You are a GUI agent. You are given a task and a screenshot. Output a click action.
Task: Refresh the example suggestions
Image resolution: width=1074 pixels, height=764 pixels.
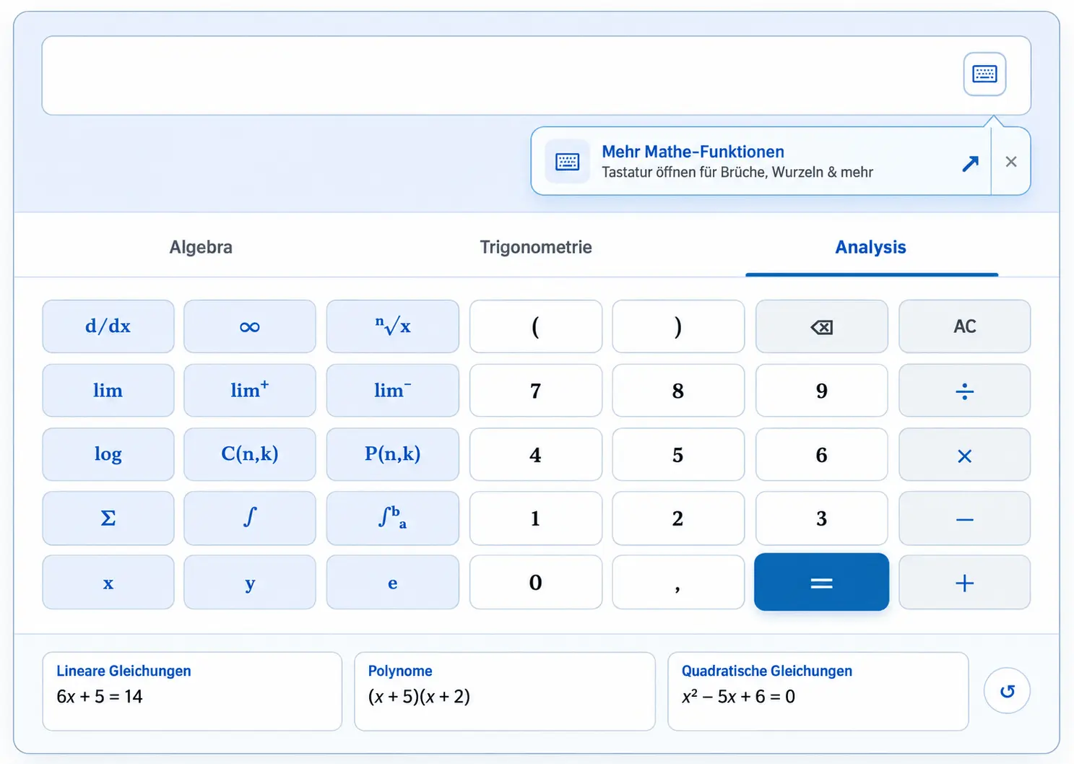tap(1007, 691)
